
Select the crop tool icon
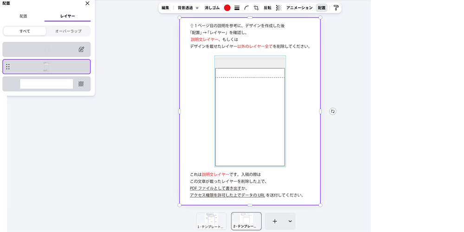click(257, 8)
